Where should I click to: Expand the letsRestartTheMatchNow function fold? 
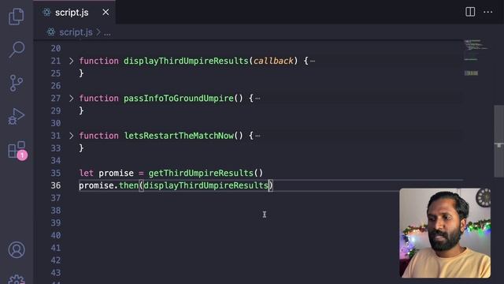[x=71, y=136]
